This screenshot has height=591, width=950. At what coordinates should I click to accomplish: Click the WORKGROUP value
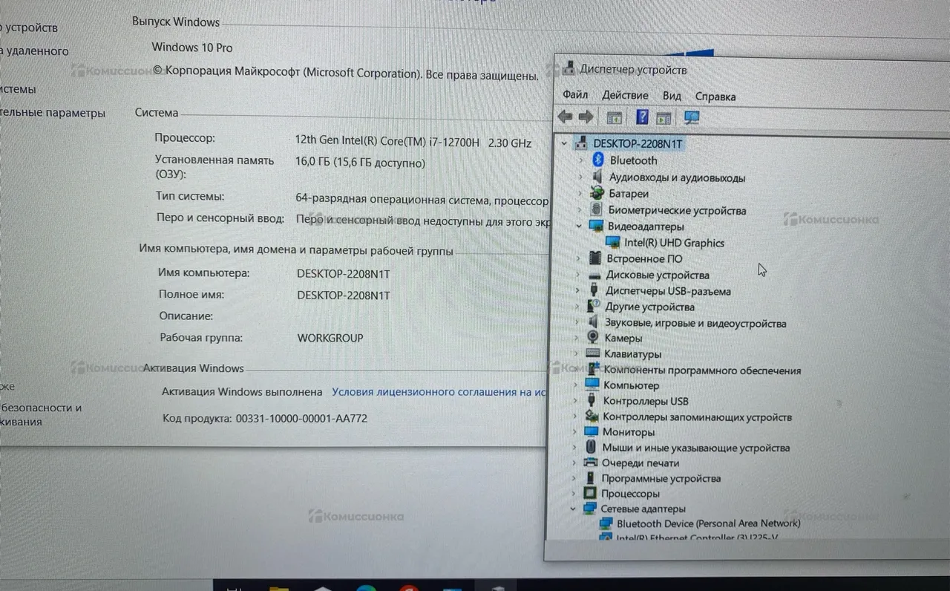pyautogui.click(x=330, y=338)
